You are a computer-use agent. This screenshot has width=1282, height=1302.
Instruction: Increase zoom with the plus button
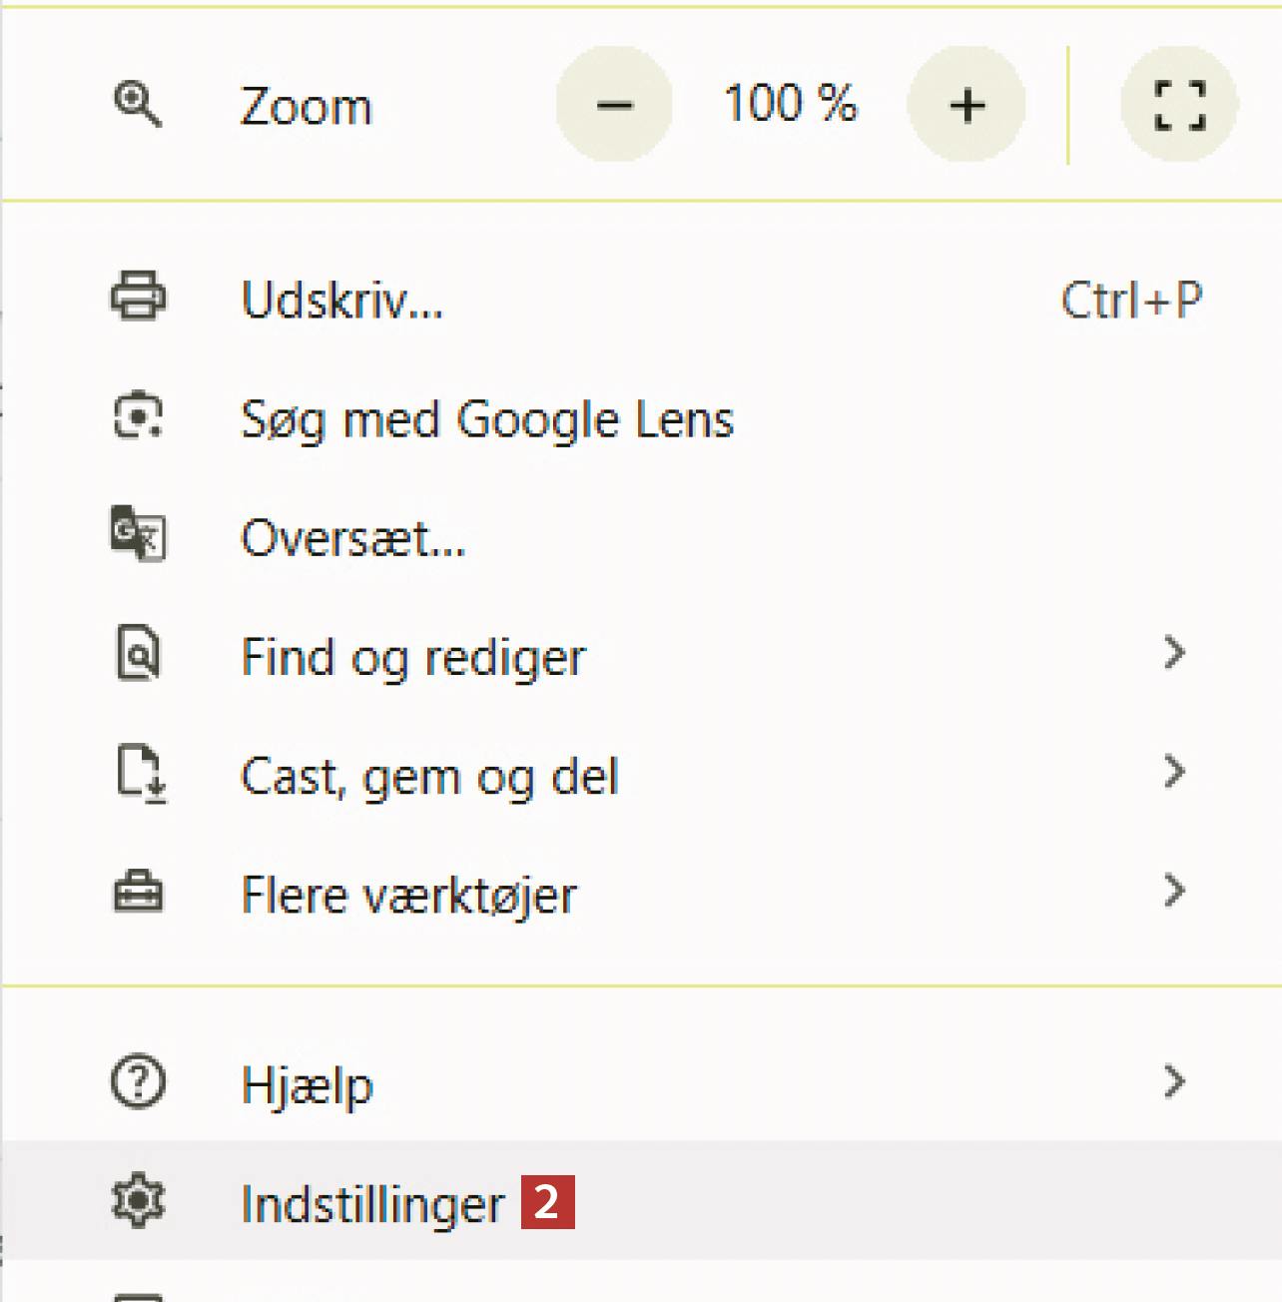click(x=966, y=104)
